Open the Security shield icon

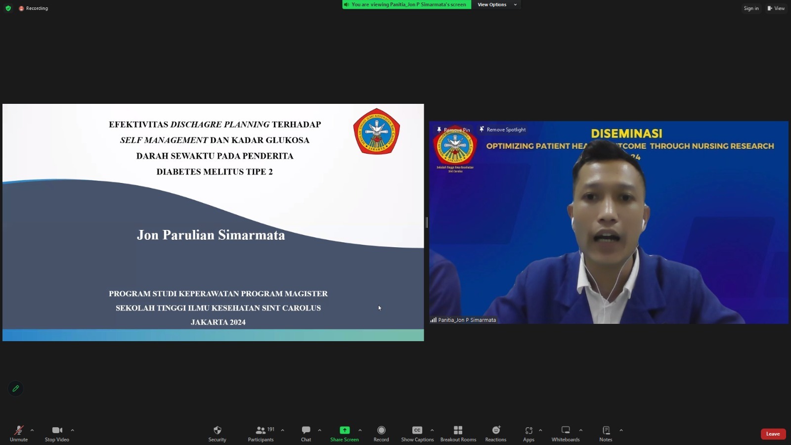(217, 431)
